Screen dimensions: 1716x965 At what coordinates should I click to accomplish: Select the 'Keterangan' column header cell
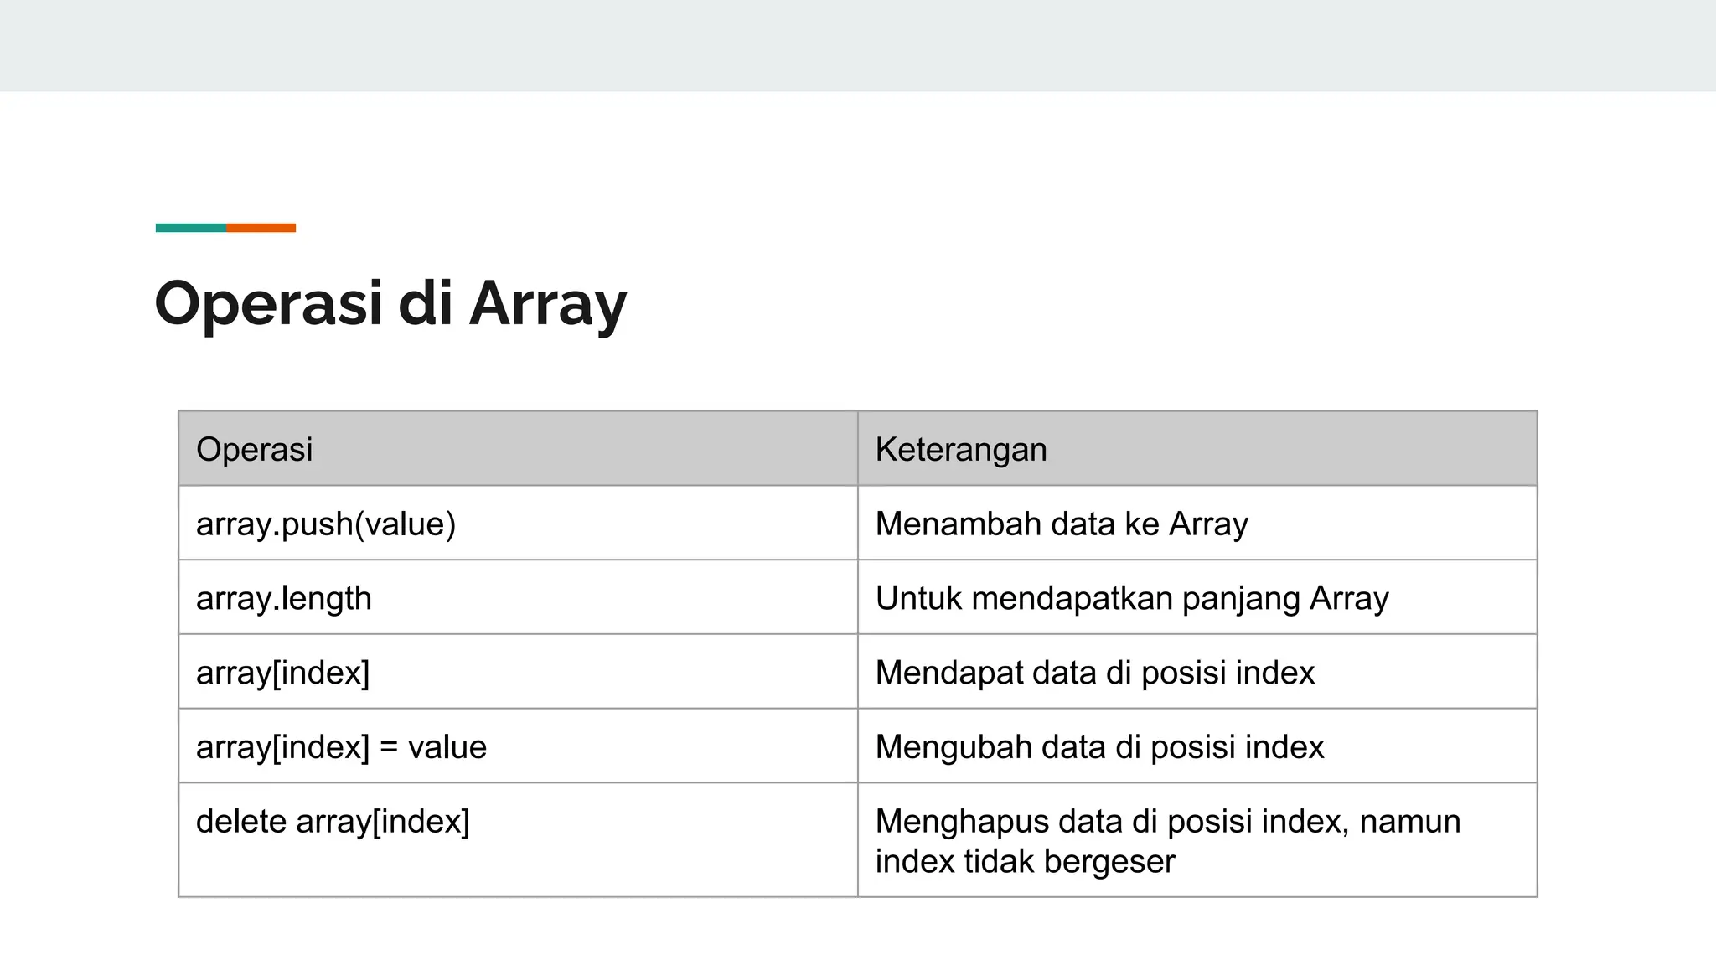tap(1197, 448)
